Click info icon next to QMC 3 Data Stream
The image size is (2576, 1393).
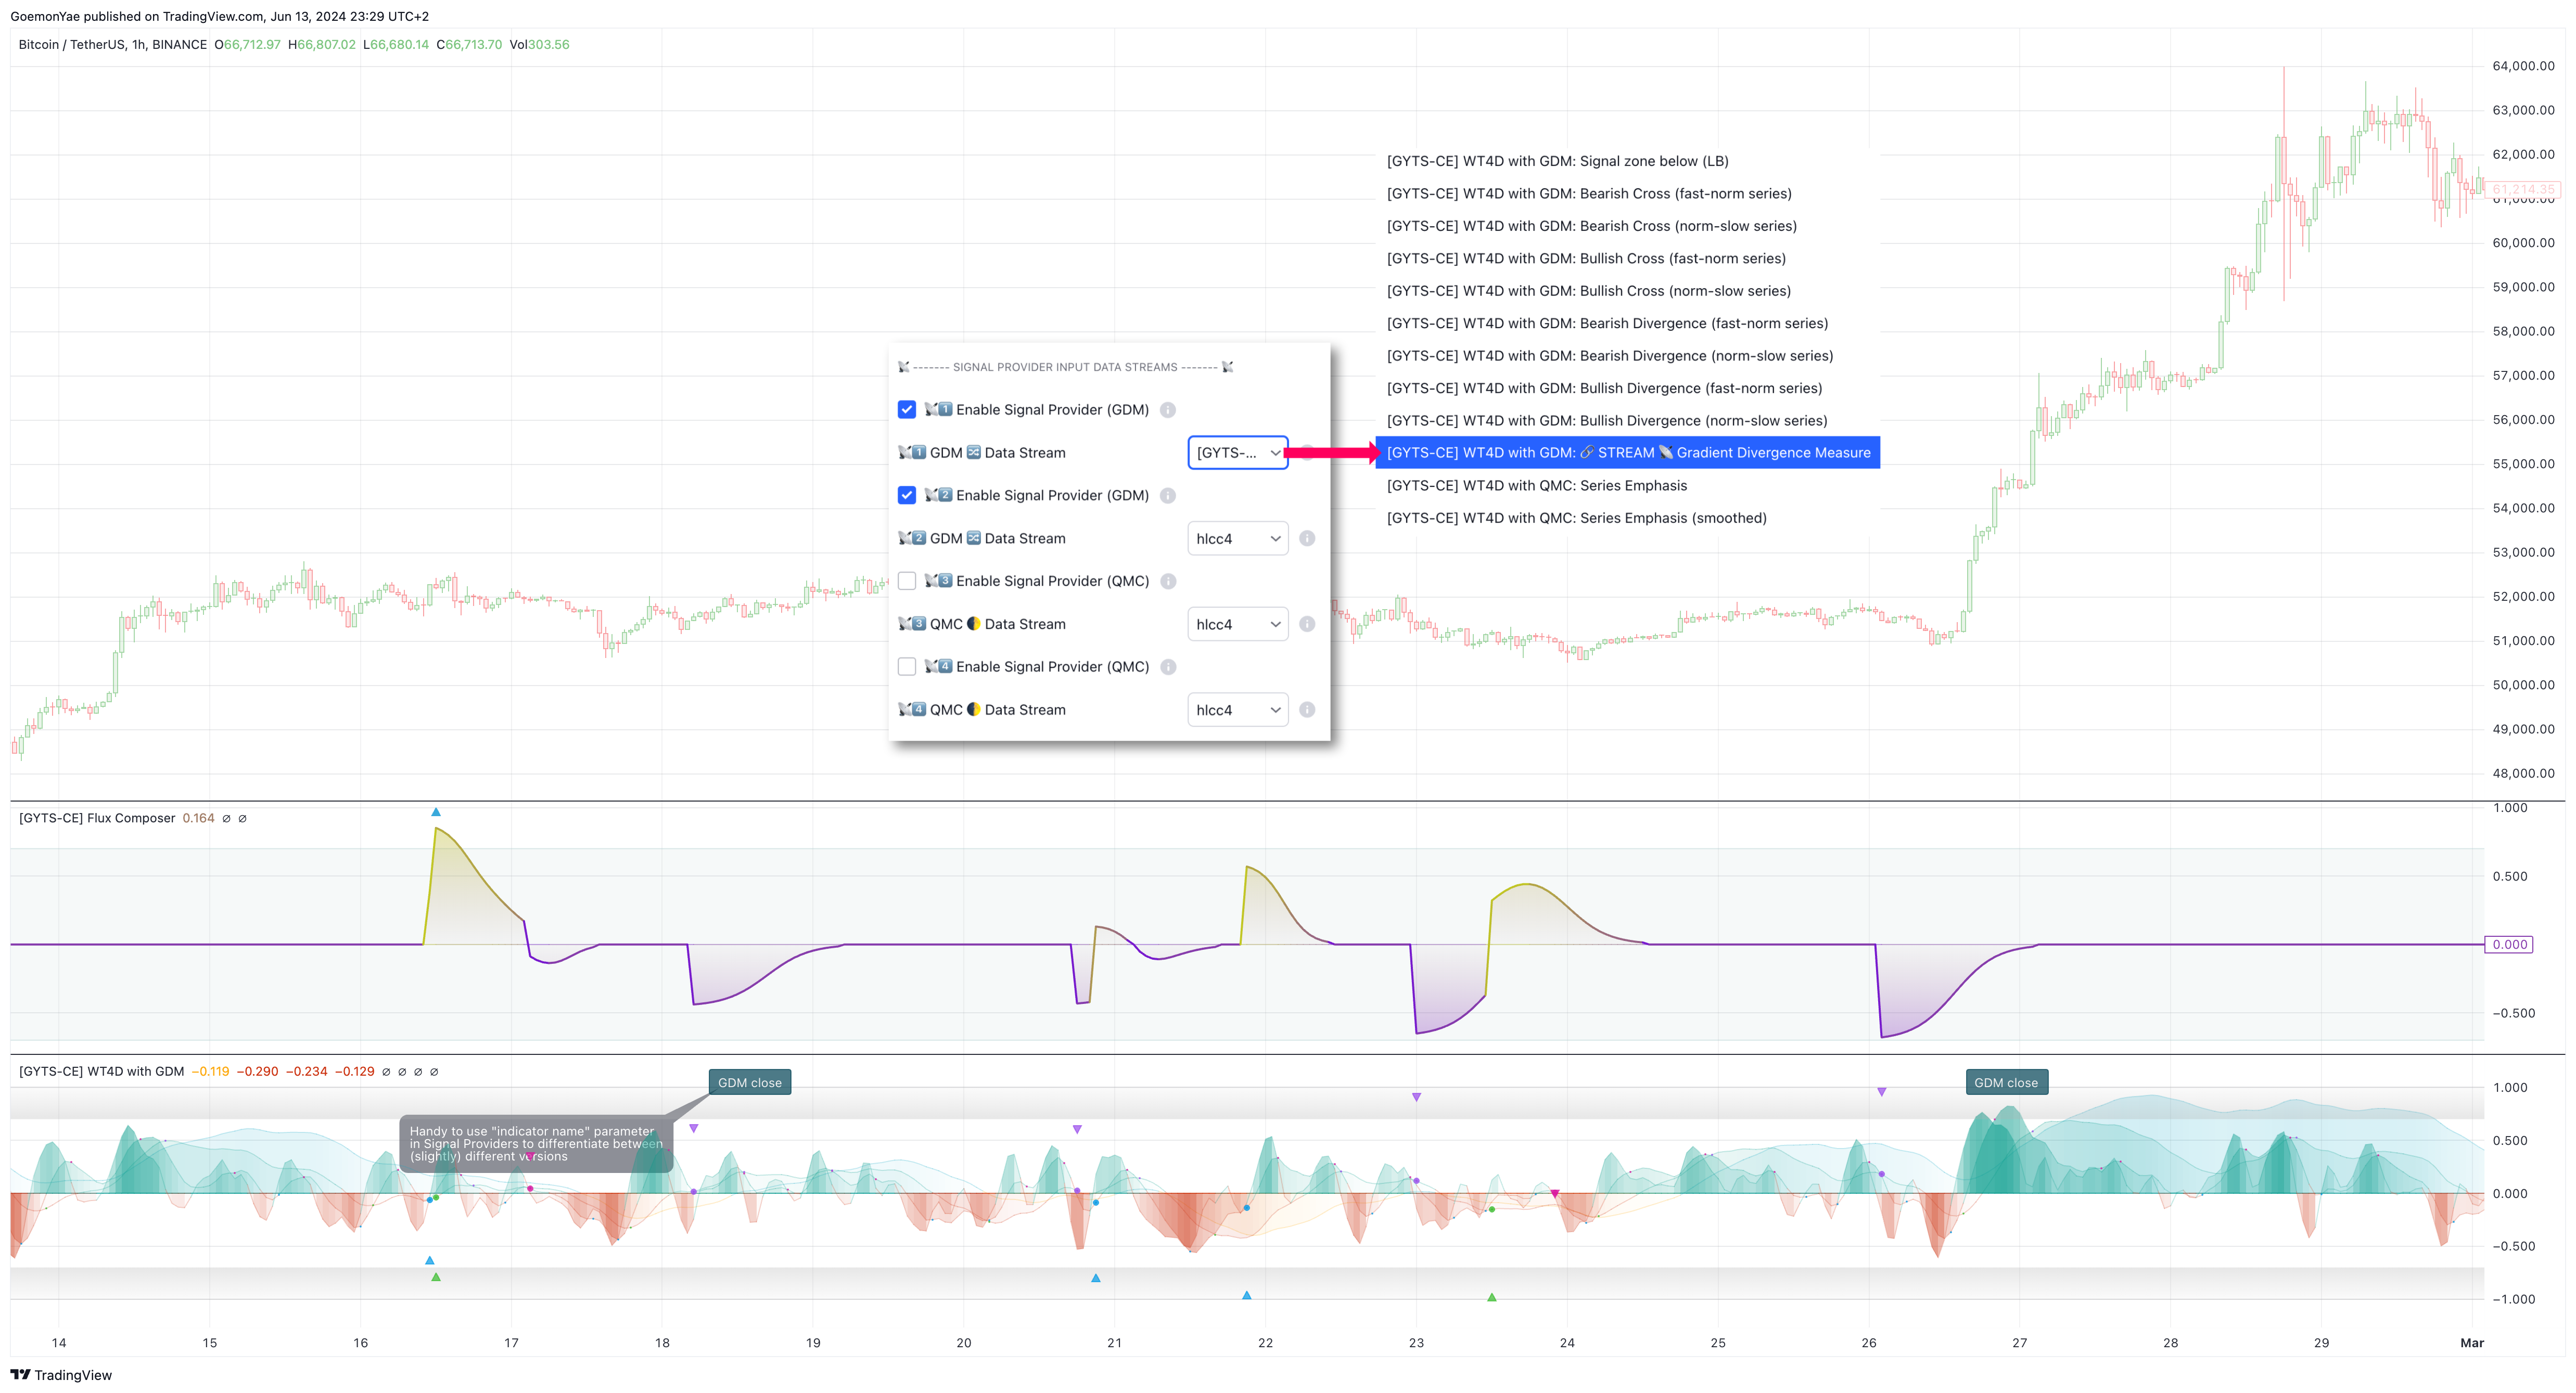tap(1307, 625)
